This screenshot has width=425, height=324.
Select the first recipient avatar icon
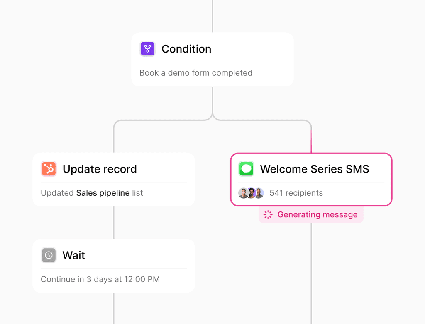click(x=243, y=193)
